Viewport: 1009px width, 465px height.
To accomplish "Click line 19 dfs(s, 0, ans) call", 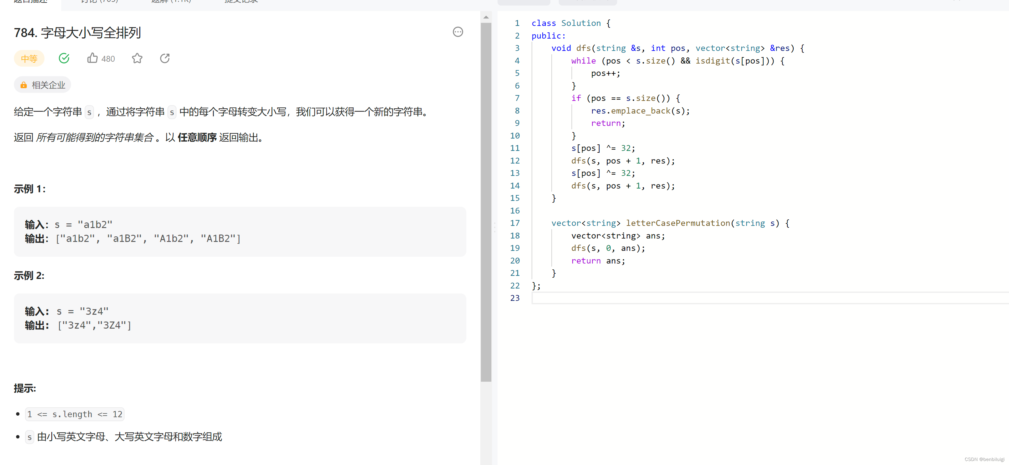I will (608, 248).
